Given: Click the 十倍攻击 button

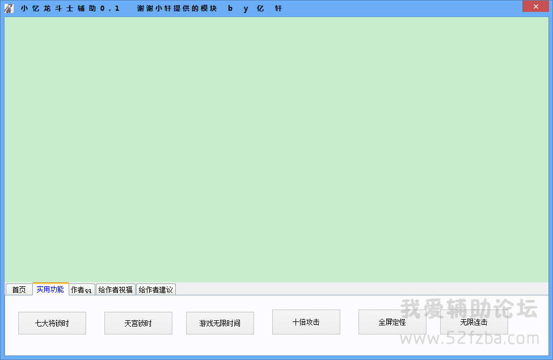Looking at the screenshot, I should click(x=306, y=322).
